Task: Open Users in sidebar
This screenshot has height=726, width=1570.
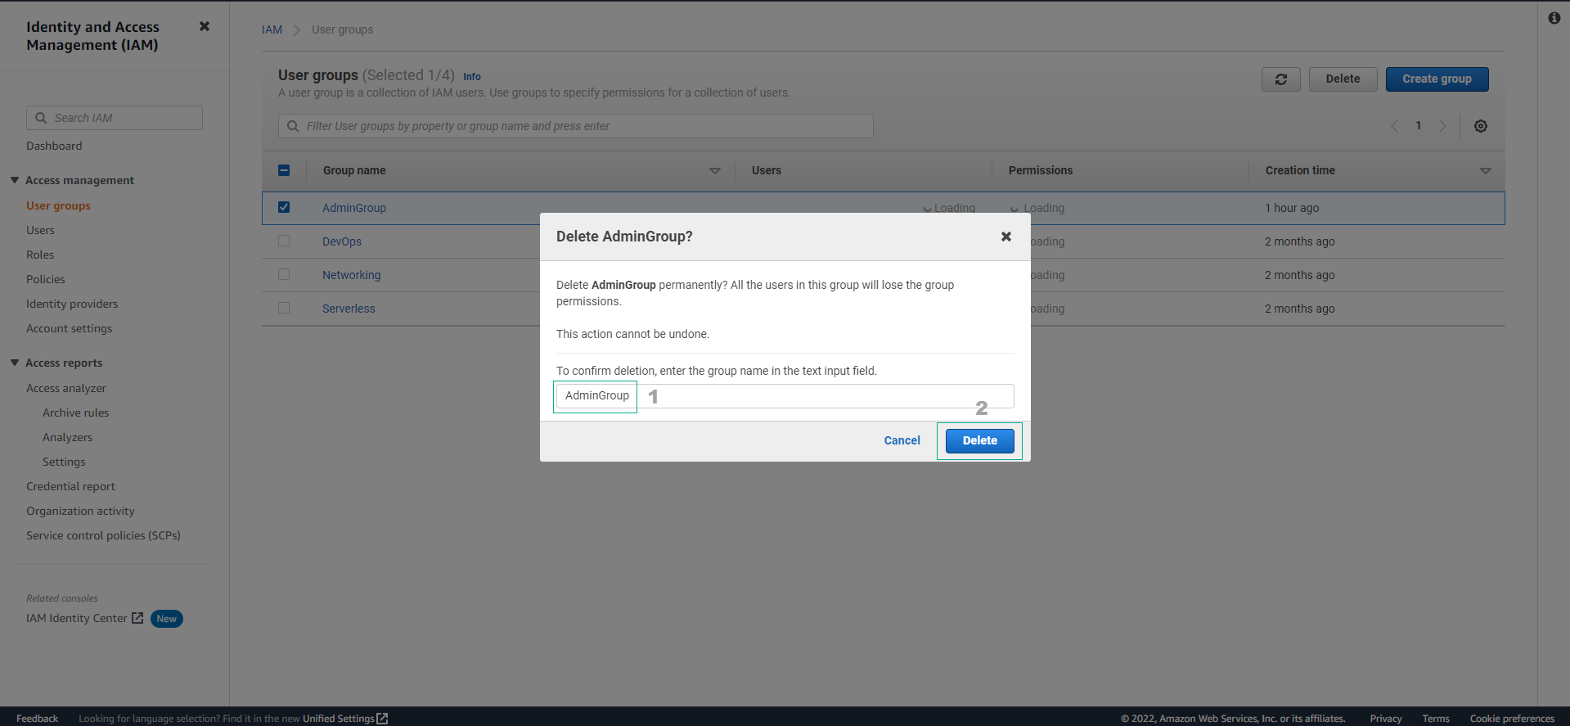Action: (x=40, y=230)
